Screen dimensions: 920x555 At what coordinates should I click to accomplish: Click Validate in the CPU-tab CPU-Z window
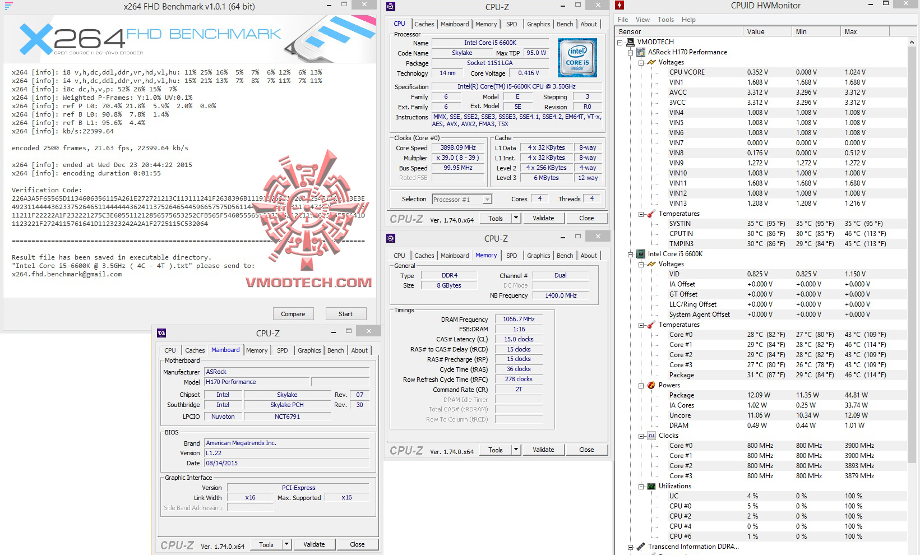(543, 218)
